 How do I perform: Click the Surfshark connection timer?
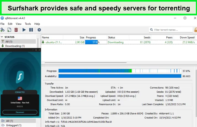coord(20,106)
